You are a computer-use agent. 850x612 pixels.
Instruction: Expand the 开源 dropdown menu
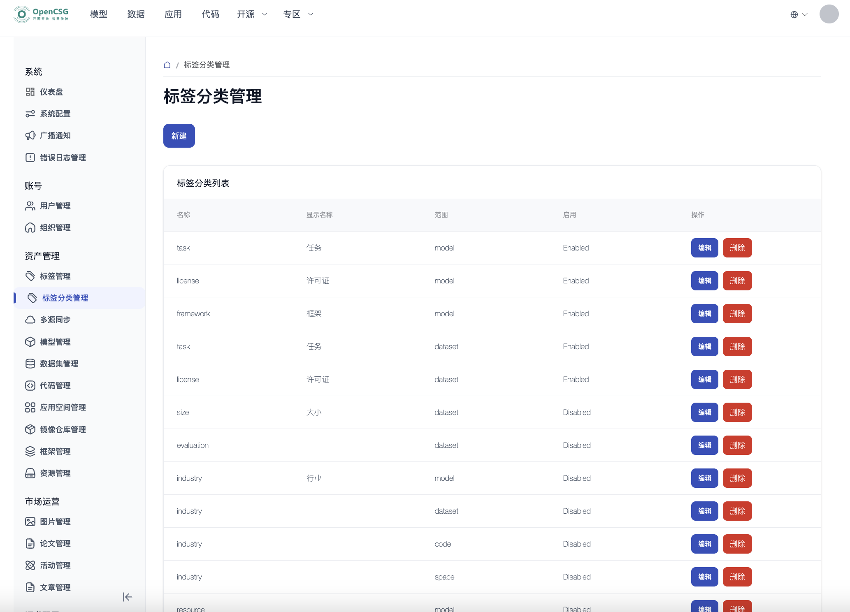tap(252, 14)
